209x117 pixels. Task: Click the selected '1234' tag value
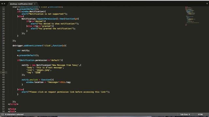pyautogui.click(x=38, y=72)
